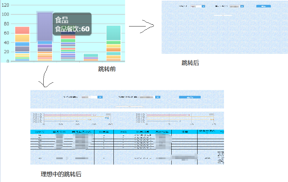Click large teal top segment of fifth bar
The image size is (288, 182).
coord(113,33)
